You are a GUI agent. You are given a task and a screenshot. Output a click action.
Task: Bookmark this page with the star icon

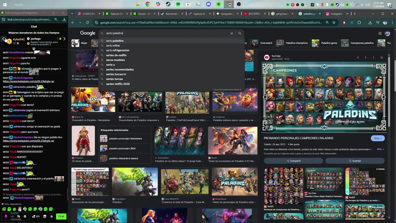click(334, 23)
